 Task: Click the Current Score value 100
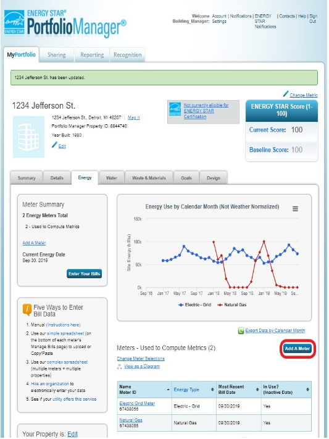(x=296, y=130)
